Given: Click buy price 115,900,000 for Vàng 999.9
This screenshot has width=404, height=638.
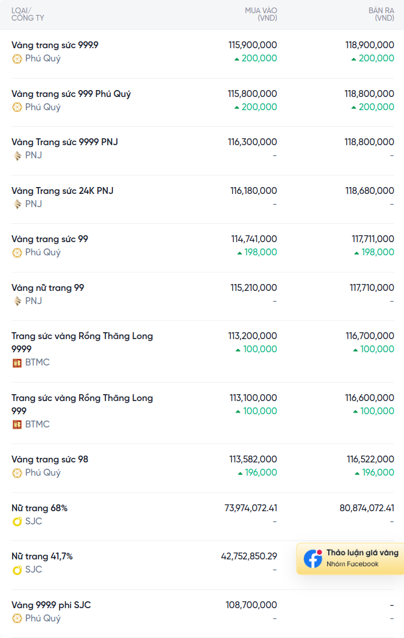Looking at the screenshot, I should 252,45.
